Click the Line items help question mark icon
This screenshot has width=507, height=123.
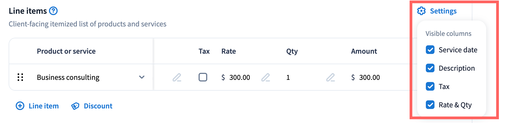click(53, 11)
